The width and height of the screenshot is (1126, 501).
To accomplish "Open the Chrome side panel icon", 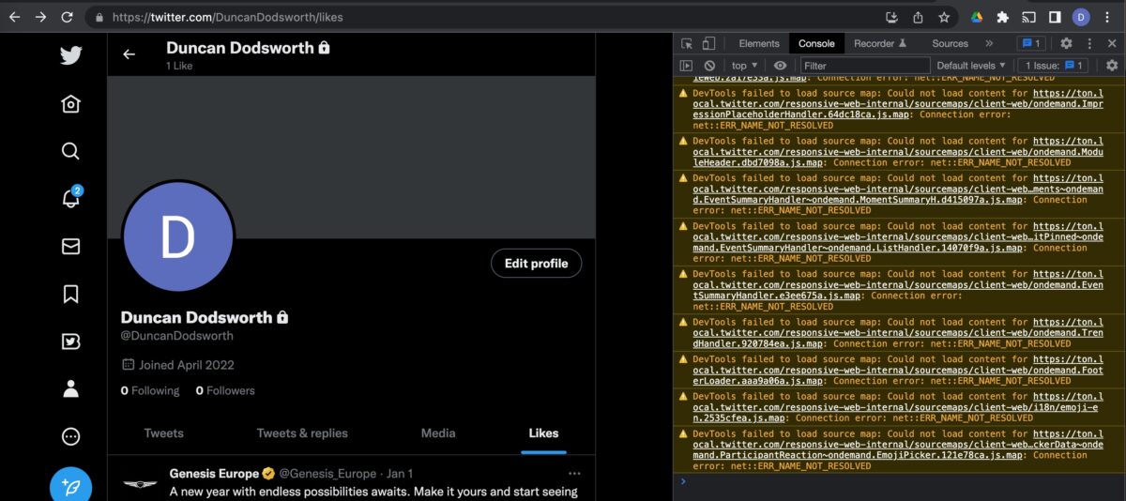I will click(1055, 17).
